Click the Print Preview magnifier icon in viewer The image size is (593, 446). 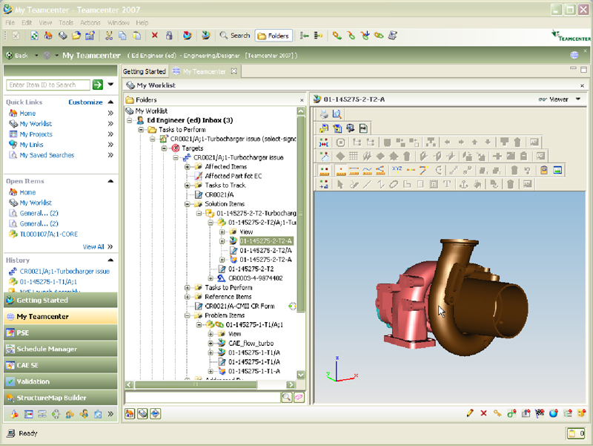pyautogui.click(x=337, y=114)
